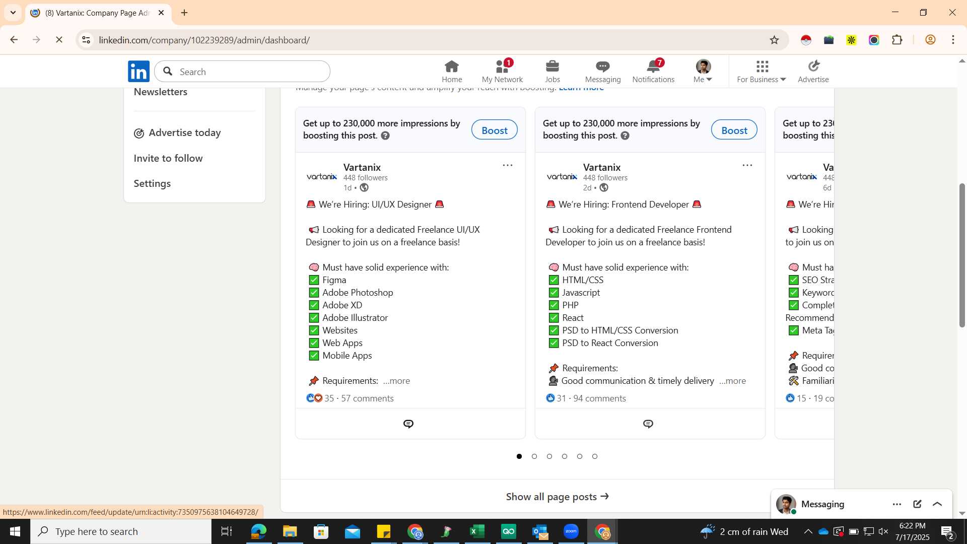
Task: Click Windows taskbar search box
Action: tap(121, 531)
